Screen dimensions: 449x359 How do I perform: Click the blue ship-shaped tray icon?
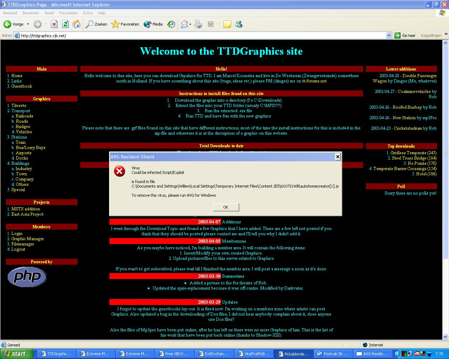coord(429,354)
